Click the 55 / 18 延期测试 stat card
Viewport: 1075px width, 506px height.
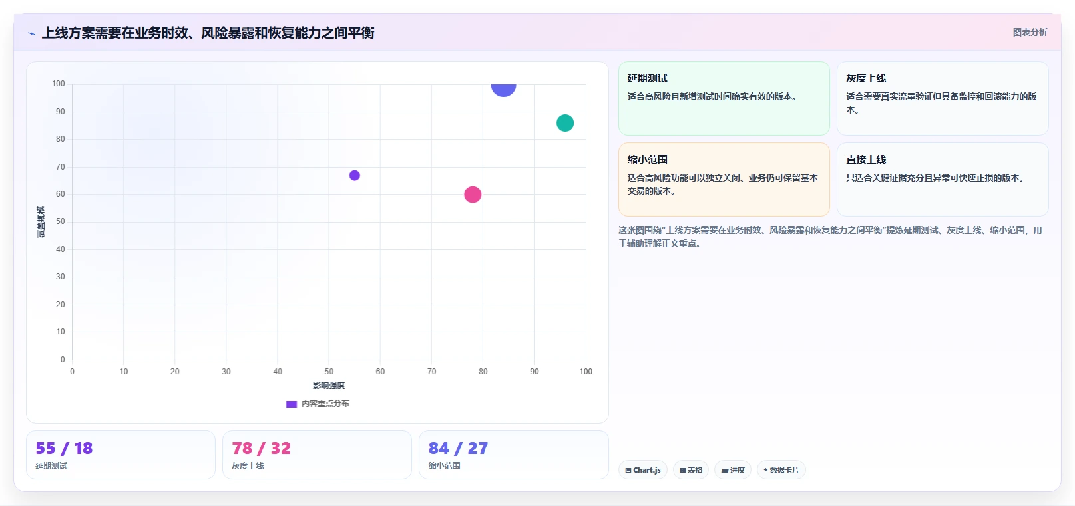[120, 455]
